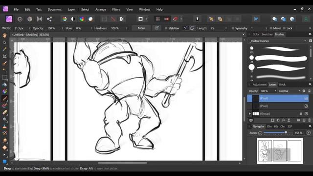Select the Colour Picker tool
The image size is (313, 176).
[x=4, y=49]
